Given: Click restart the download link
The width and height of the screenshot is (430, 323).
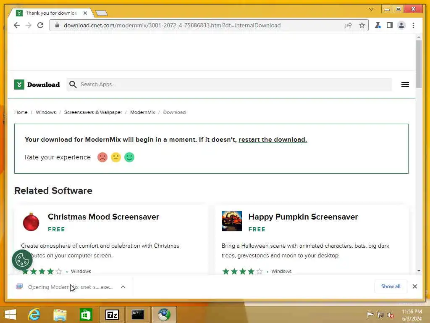Looking at the screenshot, I should (x=273, y=140).
